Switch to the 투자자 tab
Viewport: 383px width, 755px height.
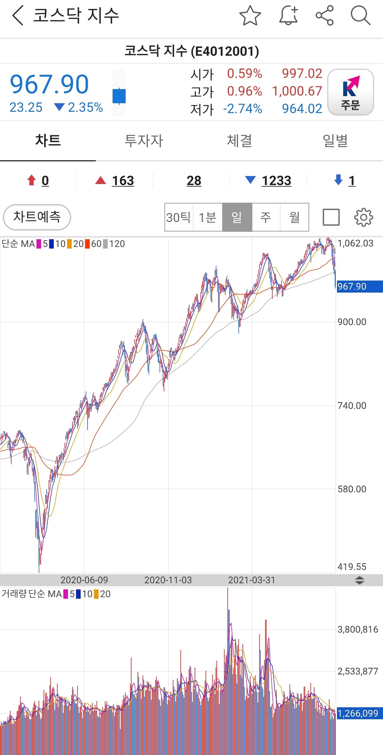pos(144,141)
